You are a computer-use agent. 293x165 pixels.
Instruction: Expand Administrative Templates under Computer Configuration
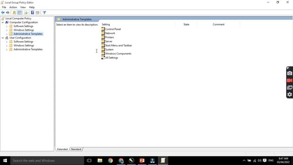click(x=7, y=34)
